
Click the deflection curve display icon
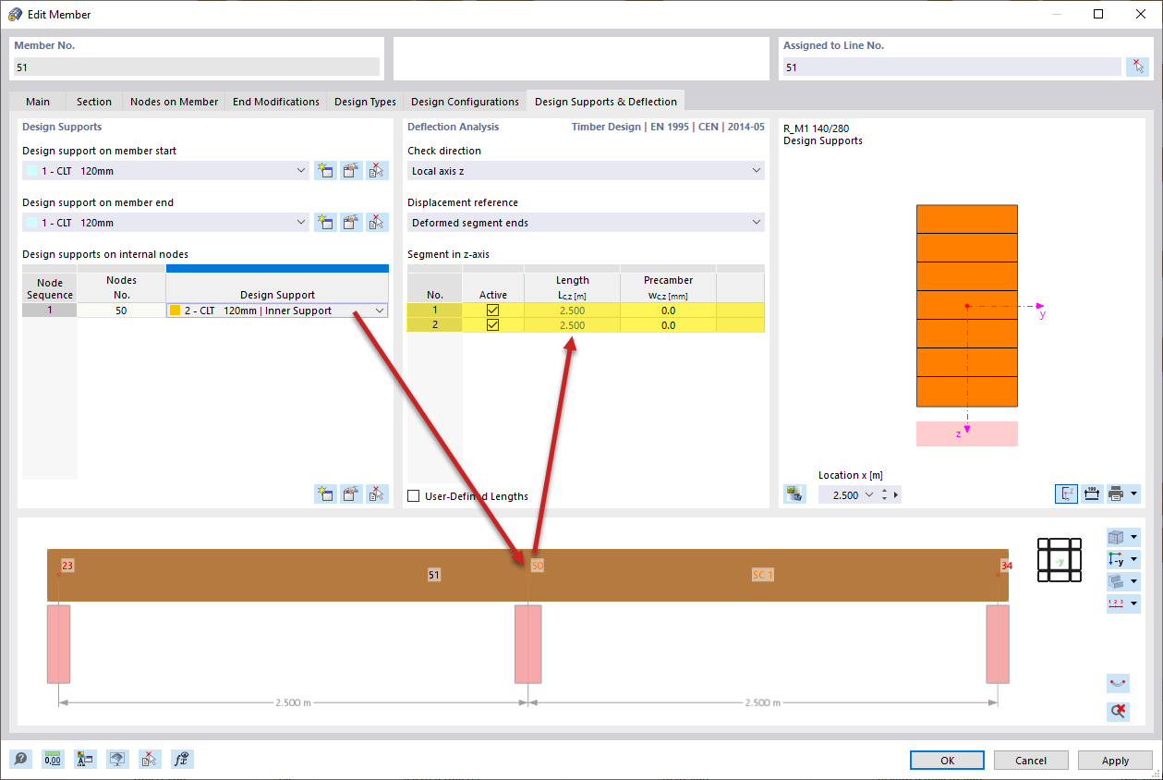tap(1118, 683)
